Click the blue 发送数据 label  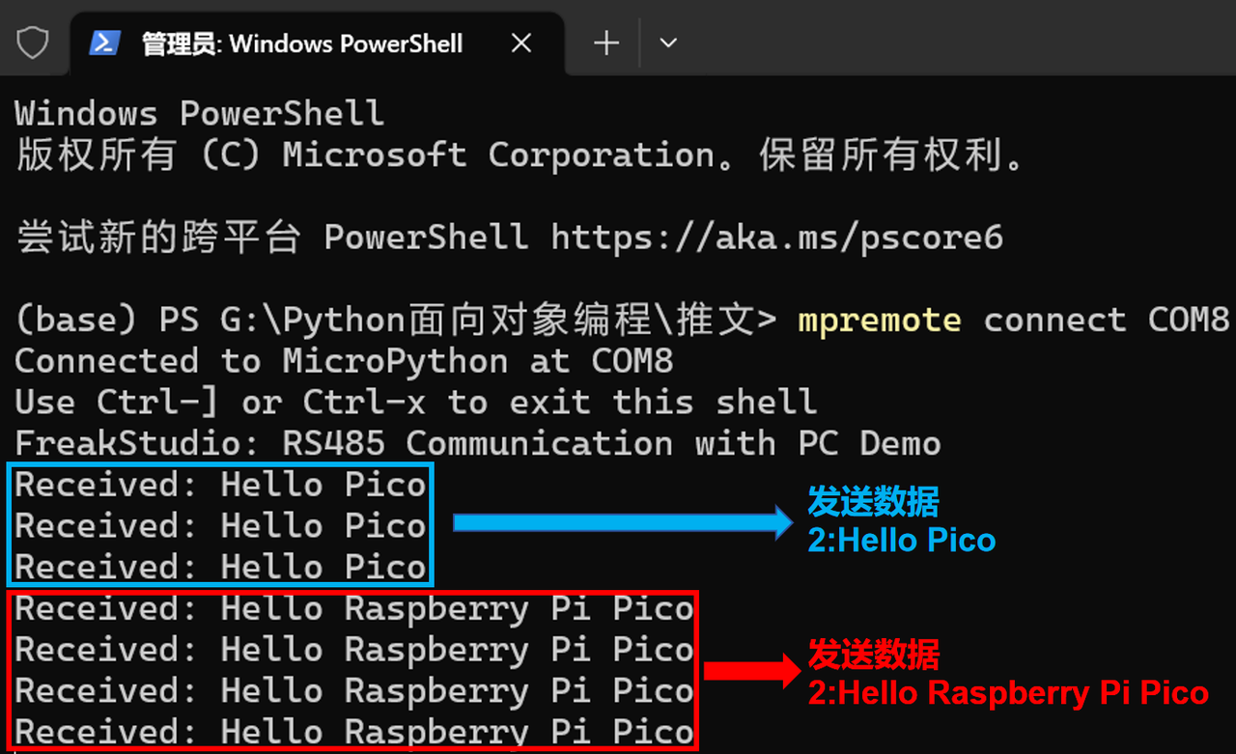(873, 502)
